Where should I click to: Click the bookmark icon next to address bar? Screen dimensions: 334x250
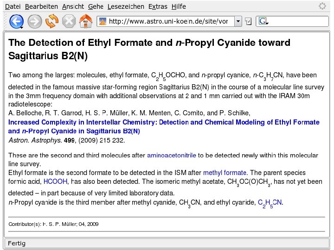pyautogui.click(x=248, y=21)
